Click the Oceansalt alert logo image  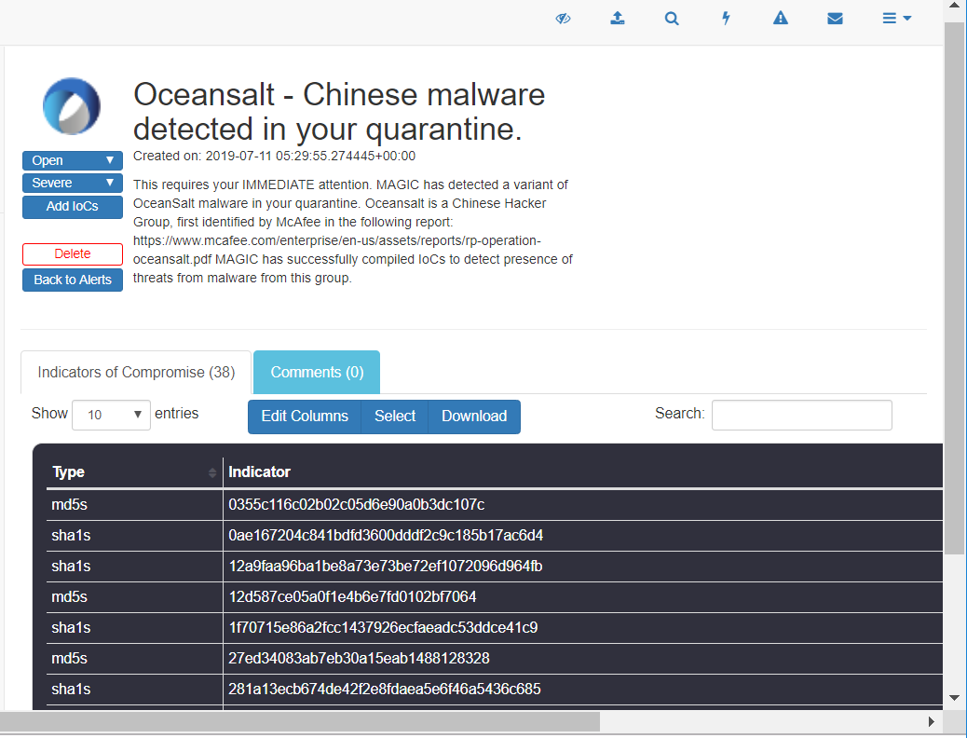(72, 107)
